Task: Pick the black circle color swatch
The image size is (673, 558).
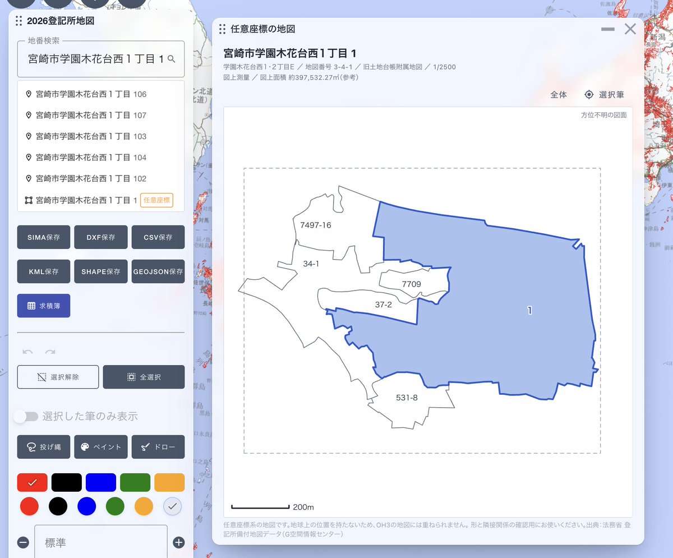Action: coord(58,506)
